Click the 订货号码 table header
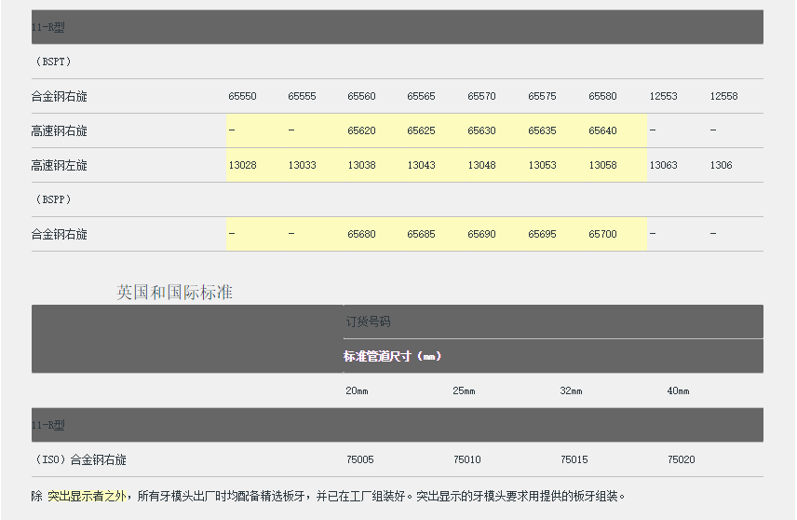Screen dimensions: 797x520 (368, 322)
